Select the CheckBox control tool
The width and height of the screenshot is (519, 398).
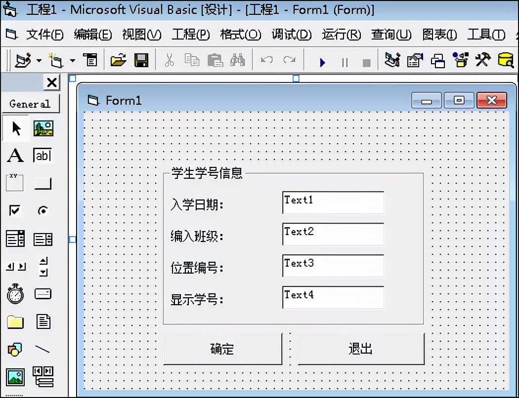tap(15, 211)
